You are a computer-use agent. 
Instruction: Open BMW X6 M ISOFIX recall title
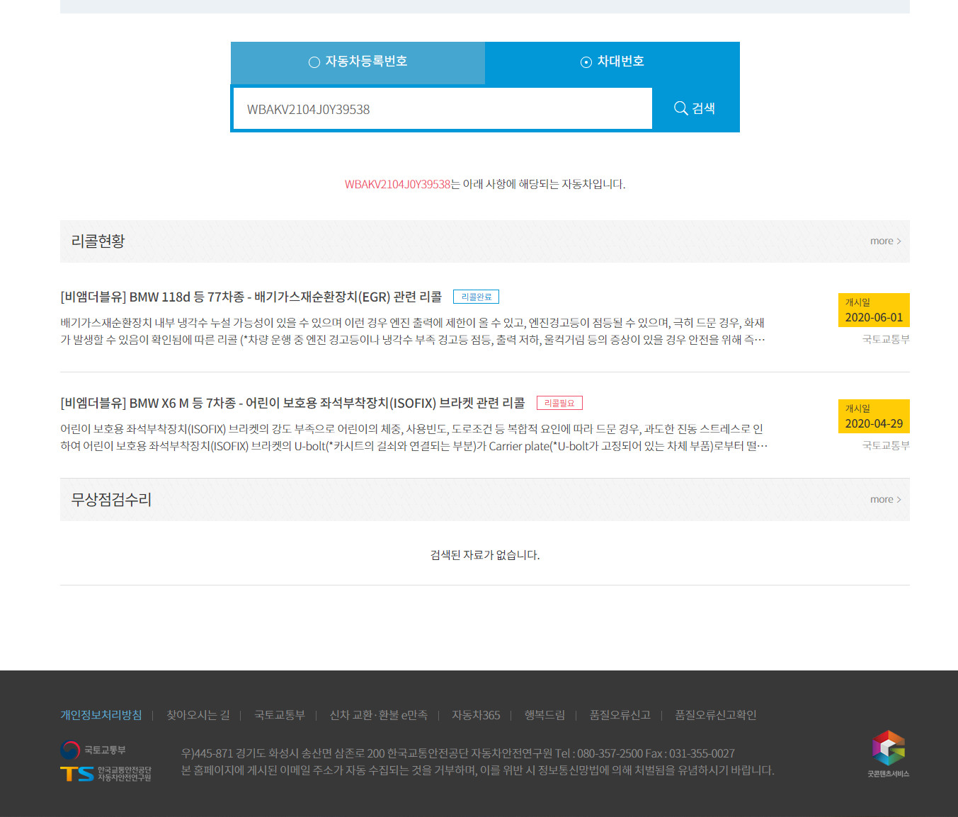coord(292,403)
